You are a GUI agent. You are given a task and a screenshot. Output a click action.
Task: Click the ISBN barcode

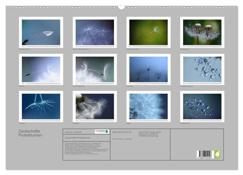pyautogui.click(x=205, y=154)
